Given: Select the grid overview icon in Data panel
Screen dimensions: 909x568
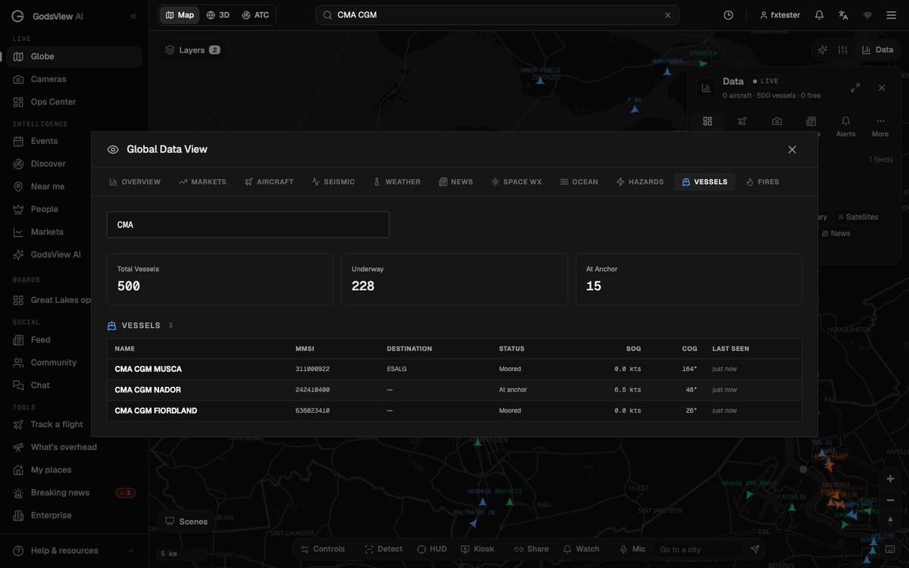Looking at the screenshot, I should [x=708, y=121].
